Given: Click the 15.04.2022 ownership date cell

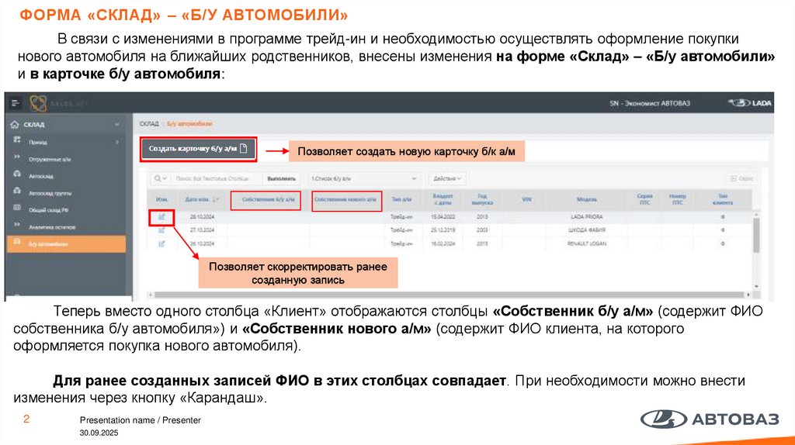Looking at the screenshot, I should click(443, 216).
